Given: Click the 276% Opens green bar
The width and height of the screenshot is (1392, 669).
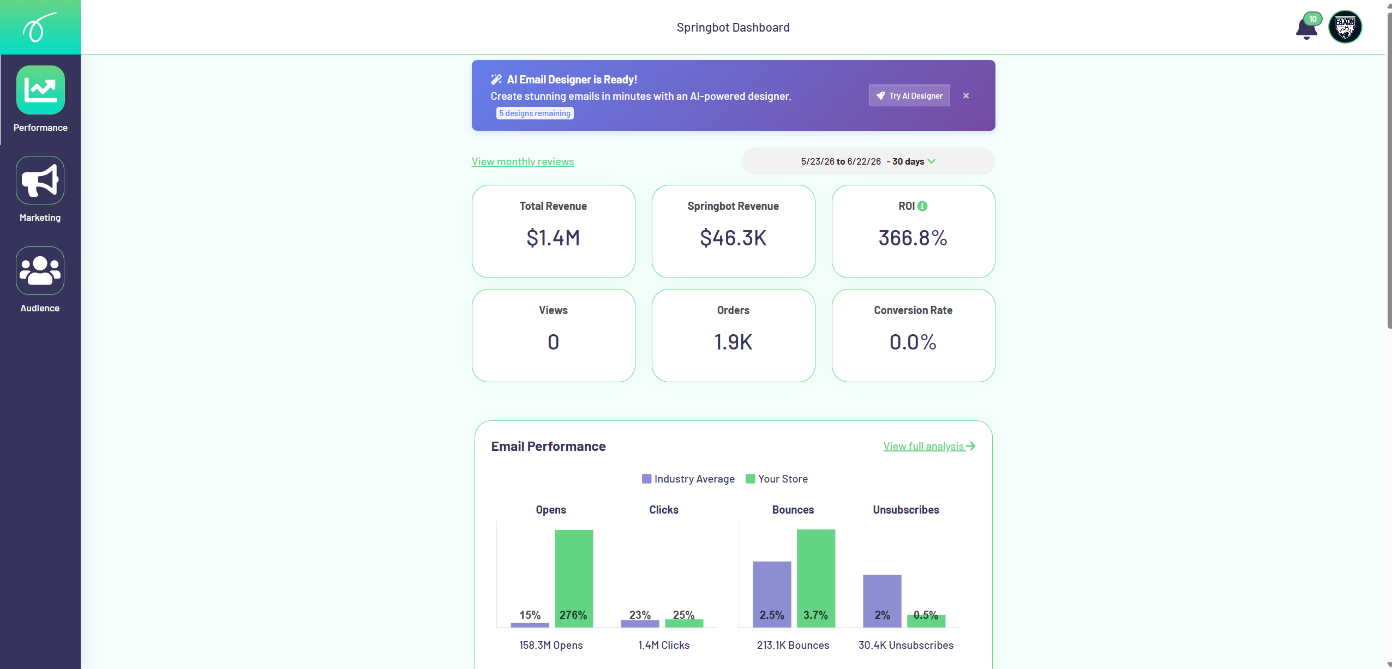Looking at the screenshot, I should 574,578.
